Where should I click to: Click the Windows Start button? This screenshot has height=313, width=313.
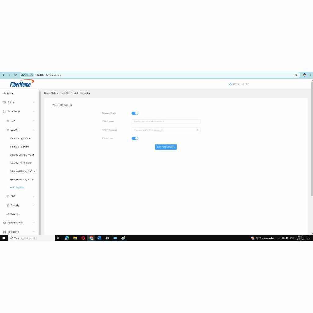4,238
